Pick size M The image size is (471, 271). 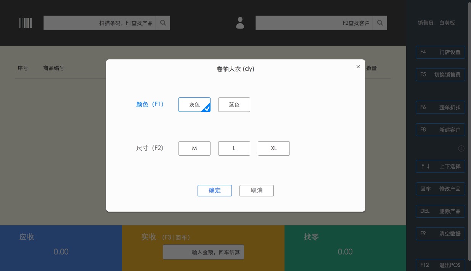(x=195, y=148)
